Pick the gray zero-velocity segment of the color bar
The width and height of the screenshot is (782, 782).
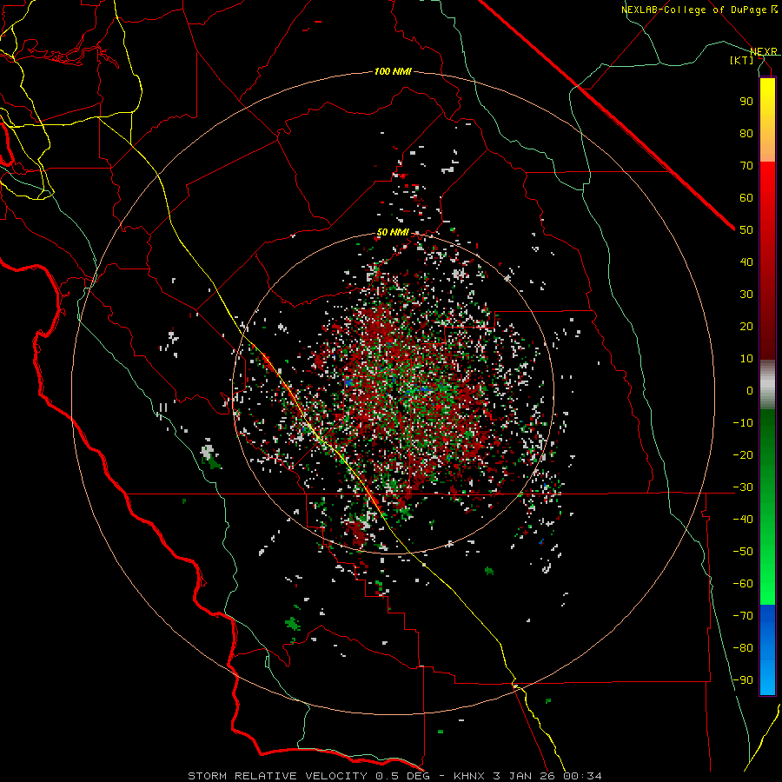pyautogui.click(x=767, y=385)
